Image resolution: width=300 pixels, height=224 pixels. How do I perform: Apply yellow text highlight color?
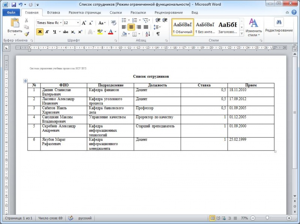[100, 32]
